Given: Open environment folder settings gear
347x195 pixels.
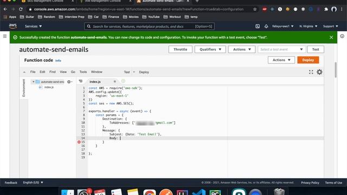Looking at the screenshot, I should (x=69, y=82).
